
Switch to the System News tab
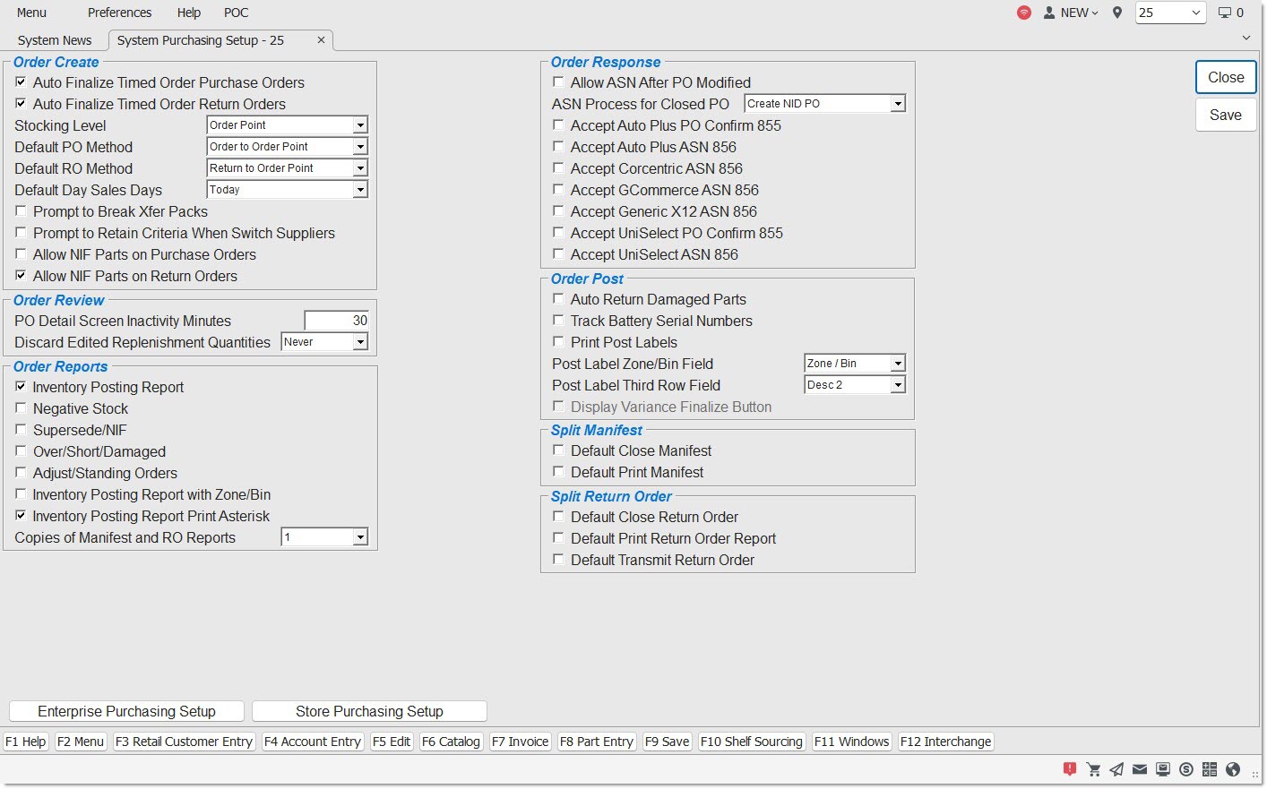pyautogui.click(x=55, y=40)
